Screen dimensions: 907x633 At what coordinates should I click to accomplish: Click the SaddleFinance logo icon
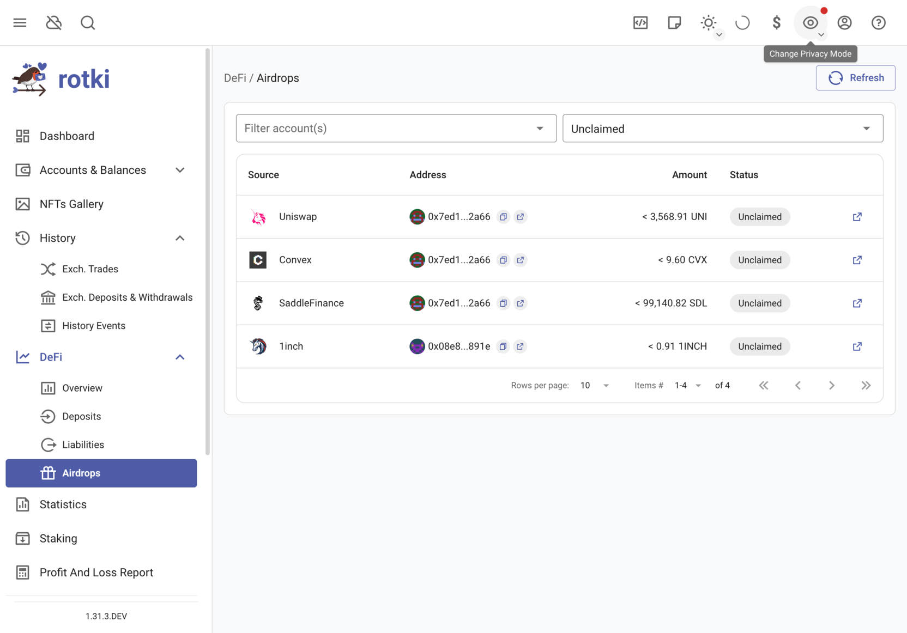point(258,303)
